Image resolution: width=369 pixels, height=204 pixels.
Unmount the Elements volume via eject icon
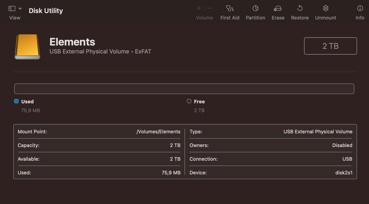point(326,8)
